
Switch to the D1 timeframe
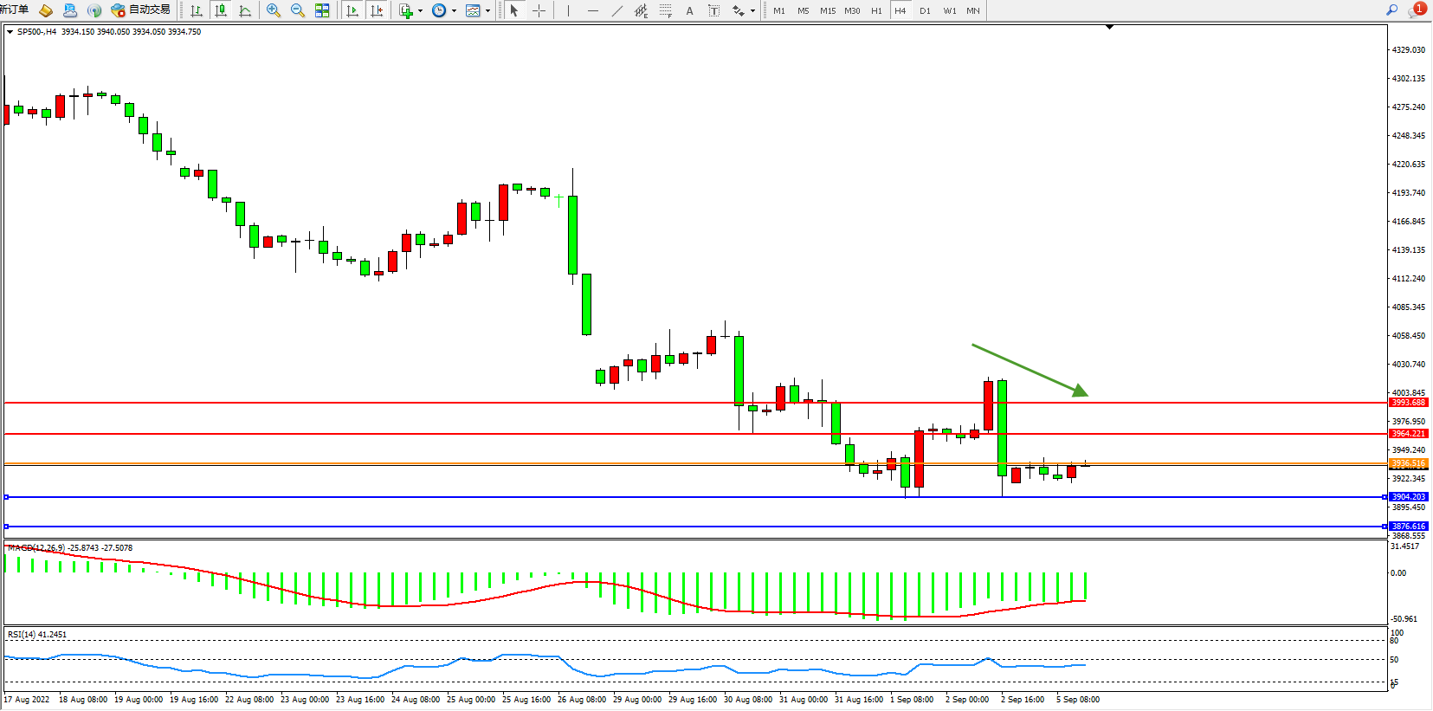point(925,10)
